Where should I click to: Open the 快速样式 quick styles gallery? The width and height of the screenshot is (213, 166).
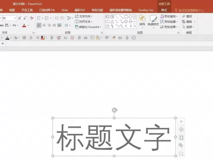coord(153,21)
